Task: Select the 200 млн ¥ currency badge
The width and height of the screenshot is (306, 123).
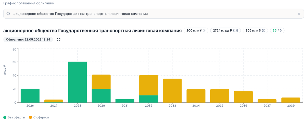Action: click(196, 31)
